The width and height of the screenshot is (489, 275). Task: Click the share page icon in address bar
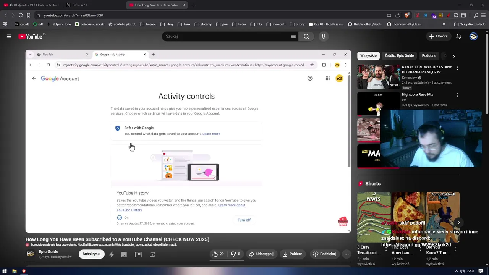tap(397, 15)
